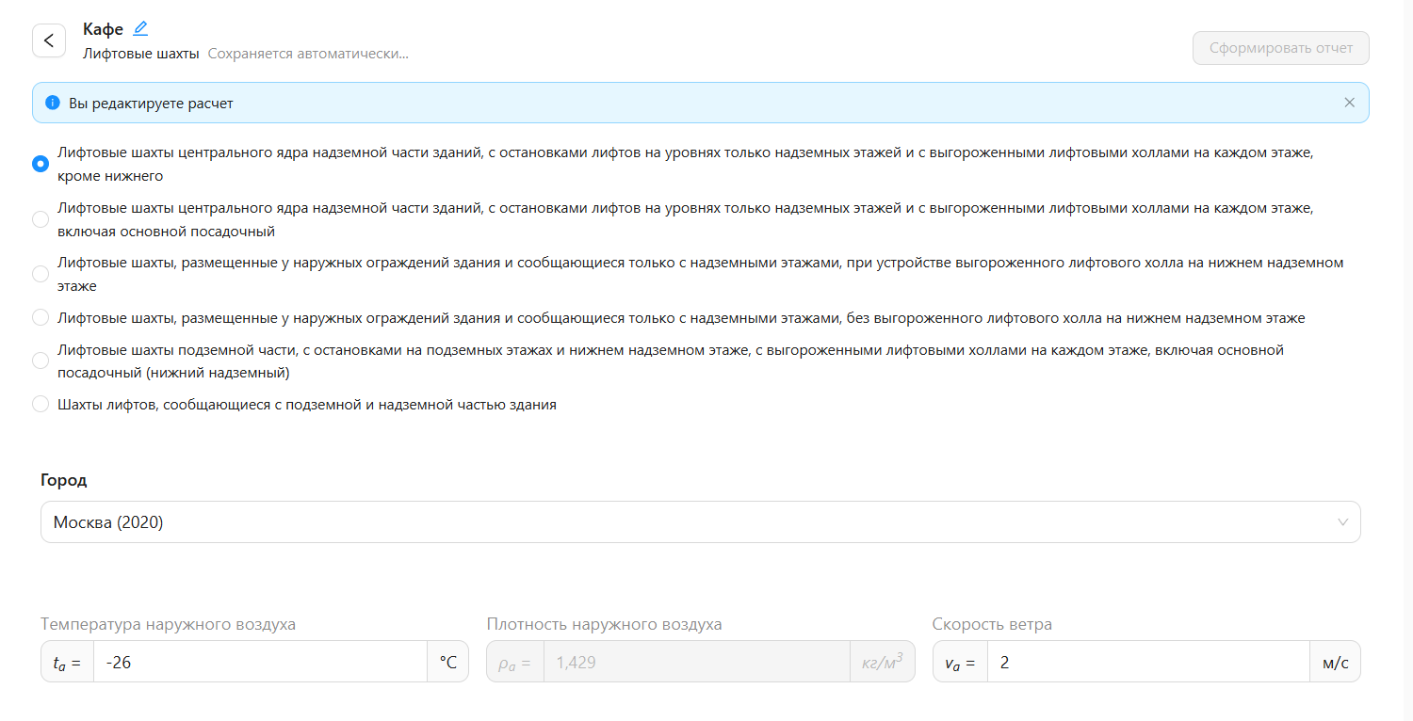Viewport: 1413px width, 721px height.
Task: Click the °C unit label
Action: click(447, 663)
